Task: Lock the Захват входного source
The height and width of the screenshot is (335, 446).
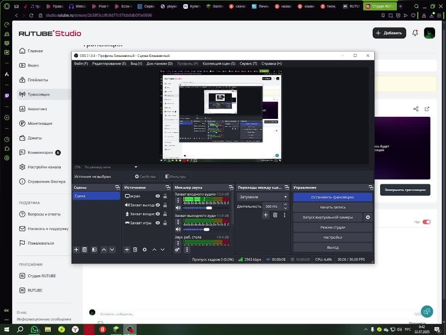Action: click(165, 214)
